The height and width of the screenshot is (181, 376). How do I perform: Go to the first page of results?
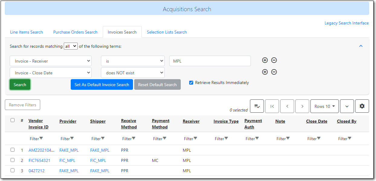272,106
